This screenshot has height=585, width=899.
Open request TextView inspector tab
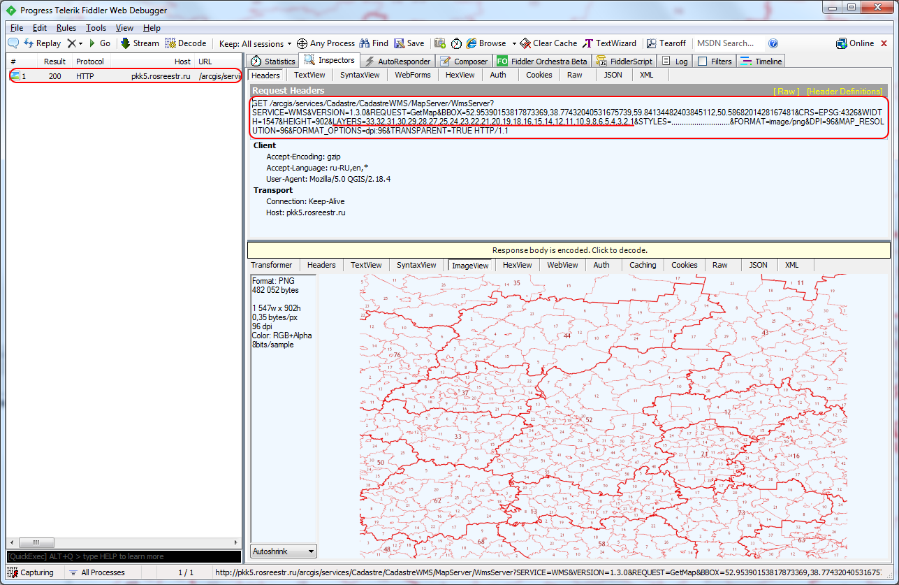coord(309,75)
